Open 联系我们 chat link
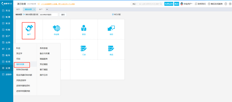The width and height of the screenshot is (232, 102). (x=200, y=4)
